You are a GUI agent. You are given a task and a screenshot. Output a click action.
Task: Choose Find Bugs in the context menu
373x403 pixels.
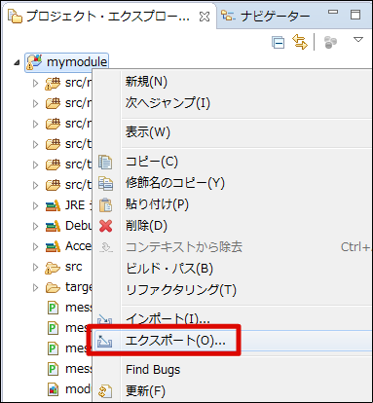[x=153, y=370]
